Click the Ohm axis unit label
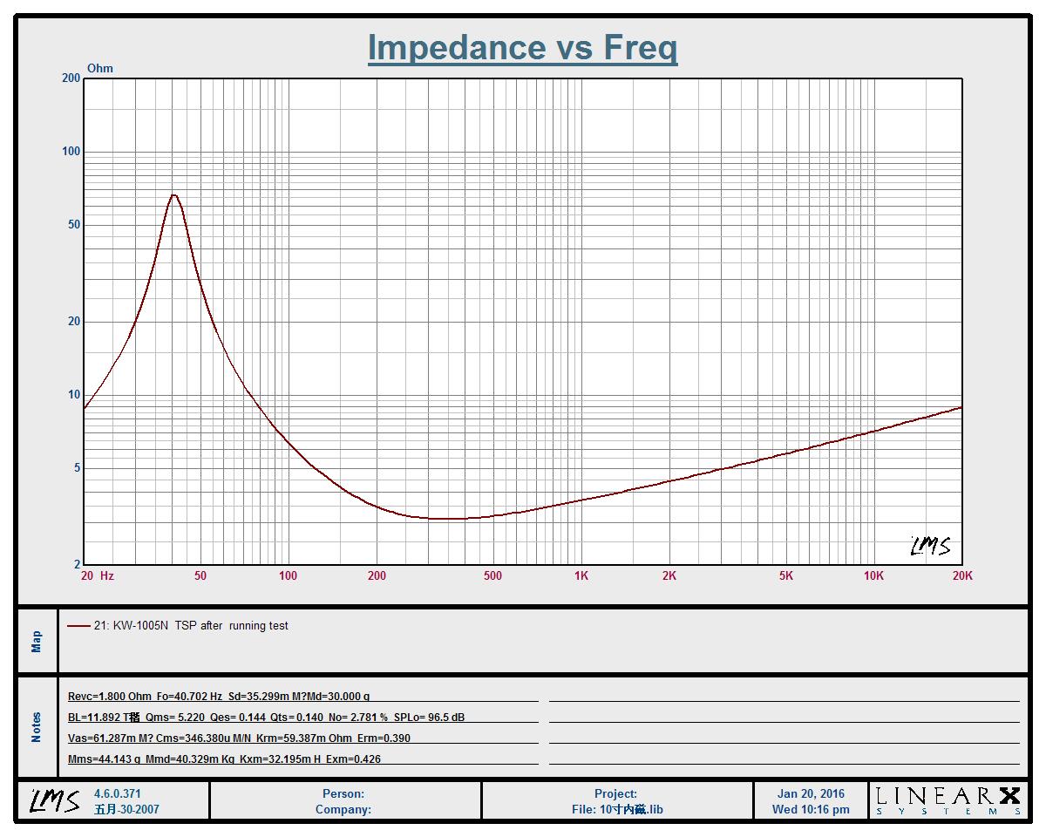1046x837 pixels. pyautogui.click(x=100, y=69)
